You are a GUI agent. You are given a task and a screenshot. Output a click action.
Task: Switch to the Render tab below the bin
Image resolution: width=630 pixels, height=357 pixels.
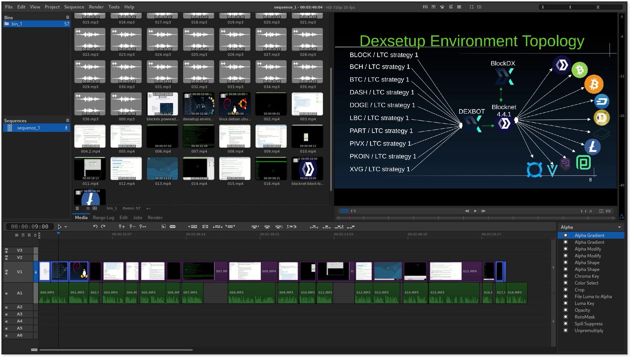point(155,217)
